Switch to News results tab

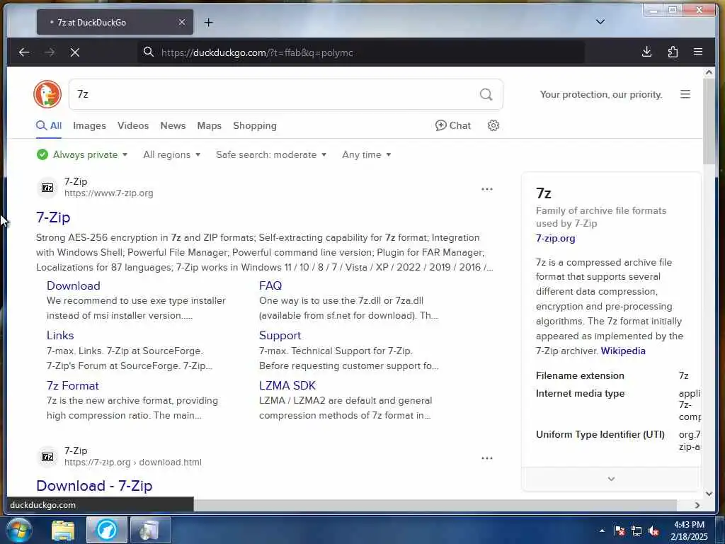pos(173,125)
